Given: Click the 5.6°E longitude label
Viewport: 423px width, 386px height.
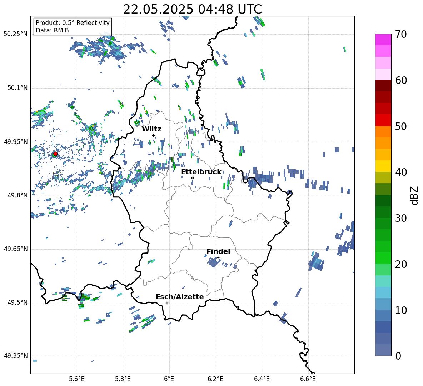Looking at the screenshot, I should click(x=77, y=379).
